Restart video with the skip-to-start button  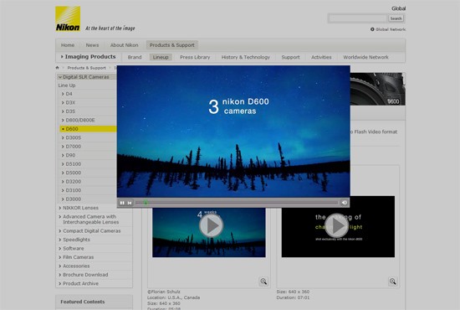click(130, 203)
